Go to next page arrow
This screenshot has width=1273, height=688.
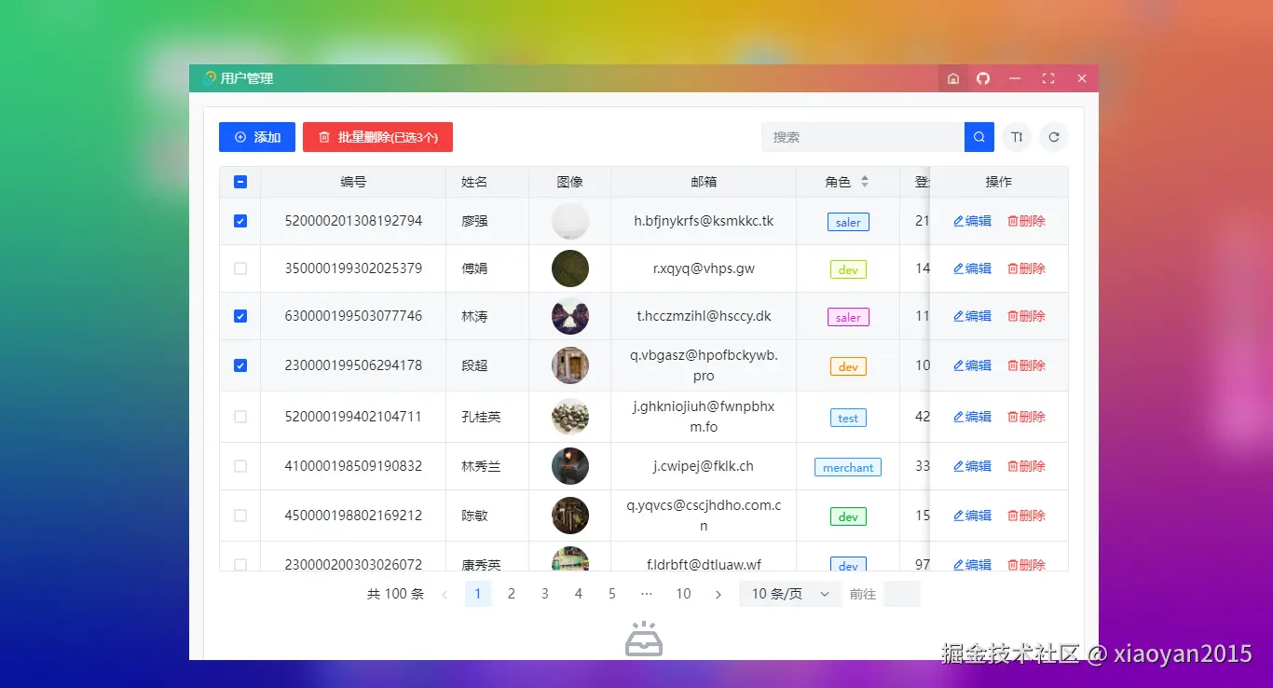tap(718, 594)
